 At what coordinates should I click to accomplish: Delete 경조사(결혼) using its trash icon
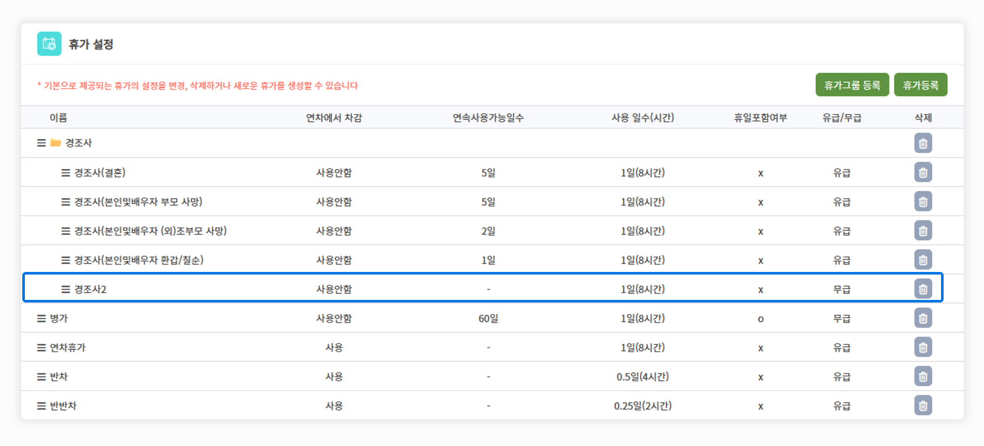click(x=923, y=172)
